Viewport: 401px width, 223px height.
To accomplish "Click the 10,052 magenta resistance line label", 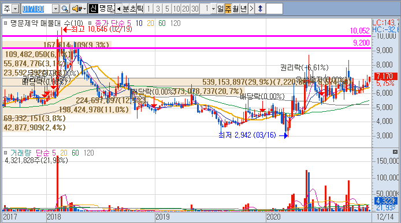I will pyautogui.click(x=360, y=31).
